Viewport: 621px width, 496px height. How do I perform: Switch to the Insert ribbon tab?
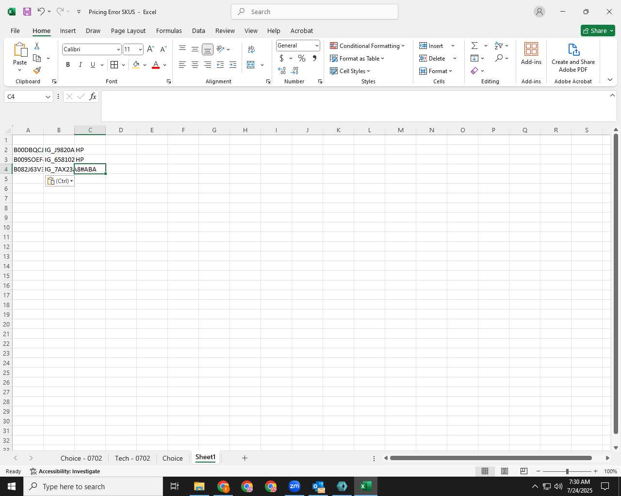(x=68, y=31)
